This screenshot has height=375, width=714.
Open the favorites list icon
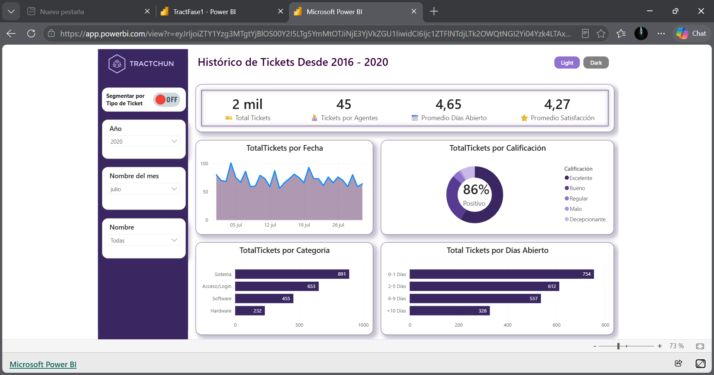click(621, 33)
